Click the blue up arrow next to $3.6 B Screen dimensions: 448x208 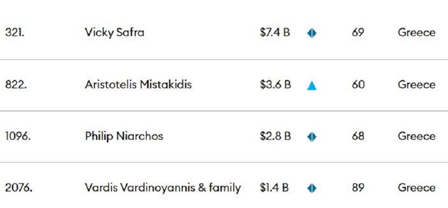[312, 86]
